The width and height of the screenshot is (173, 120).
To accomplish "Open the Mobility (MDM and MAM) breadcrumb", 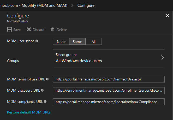I will [x=34, y=5].
